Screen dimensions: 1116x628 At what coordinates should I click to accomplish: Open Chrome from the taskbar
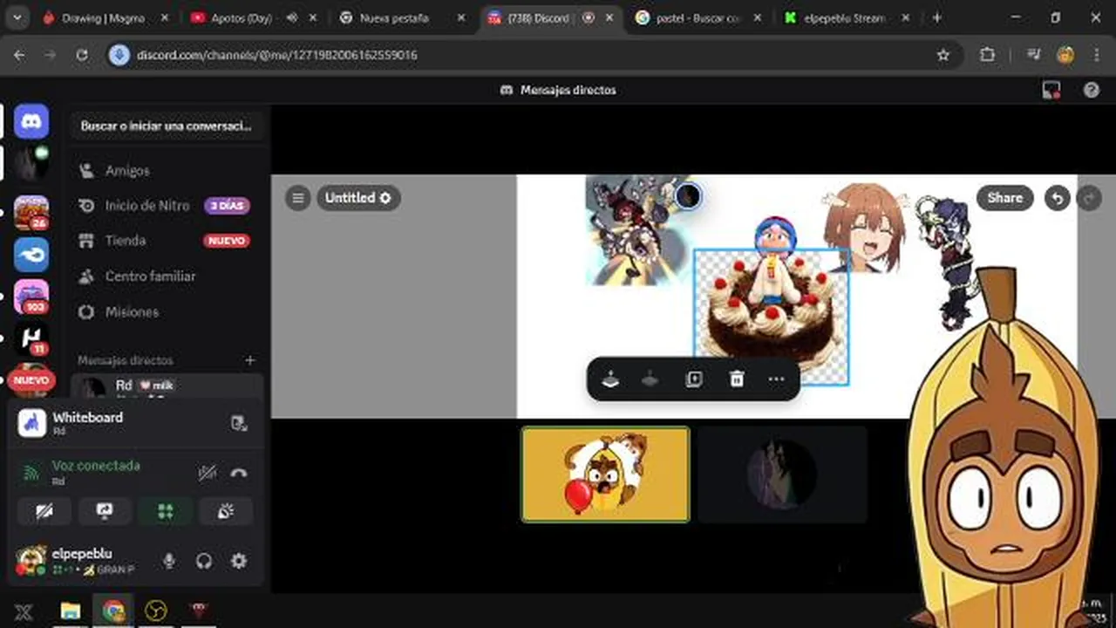click(x=113, y=611)
